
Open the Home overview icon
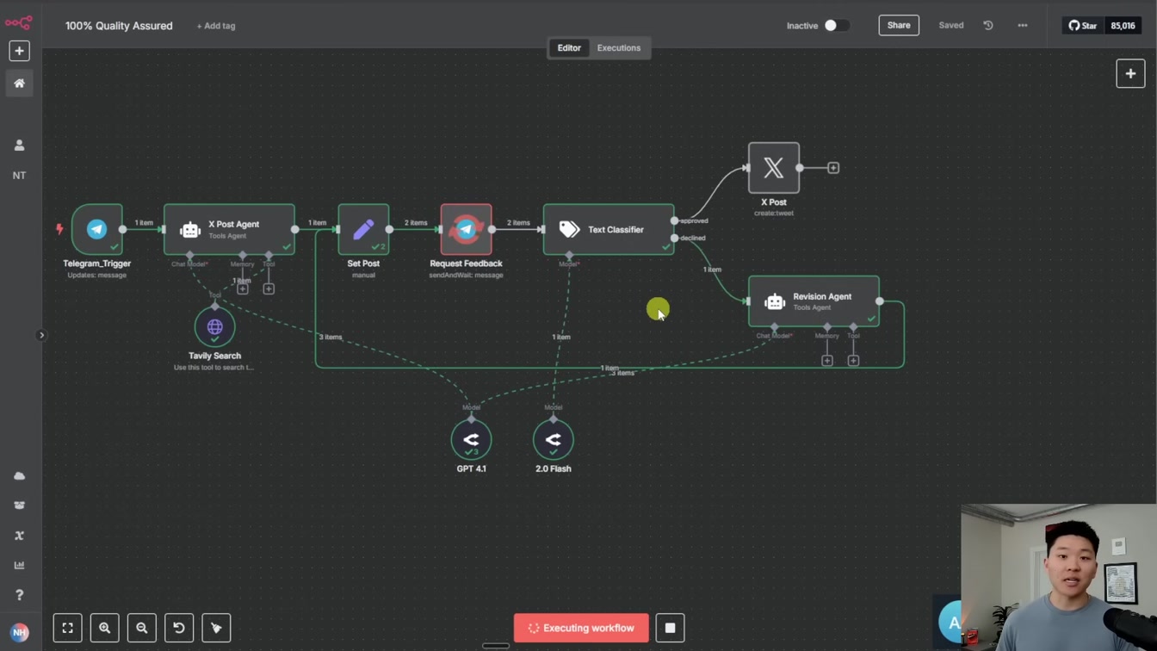19,84
